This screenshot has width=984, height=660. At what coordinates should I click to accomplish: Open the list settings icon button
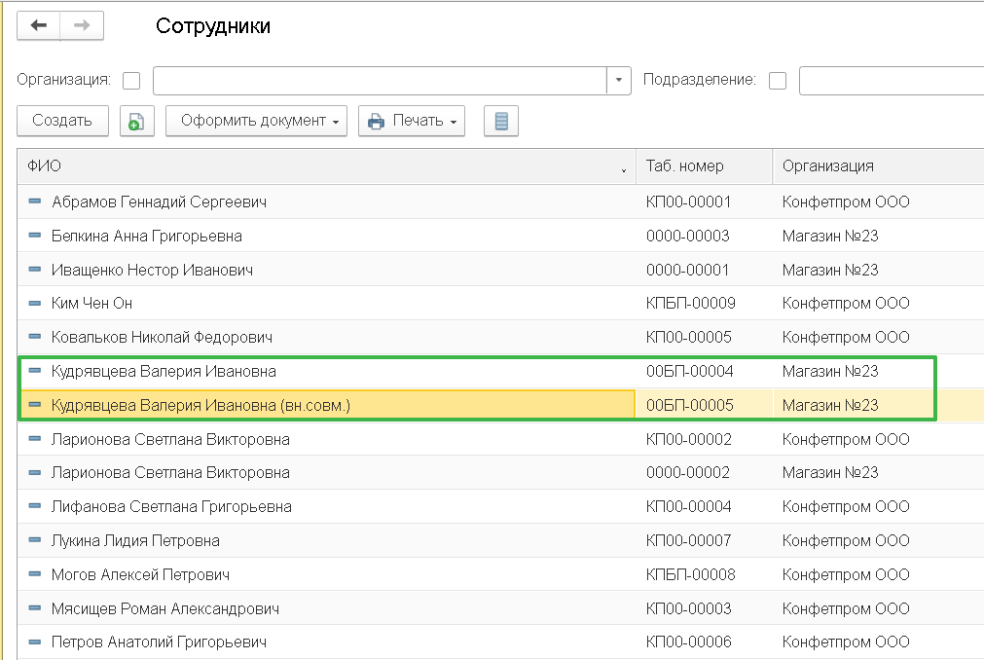click(x=501, y=121)
